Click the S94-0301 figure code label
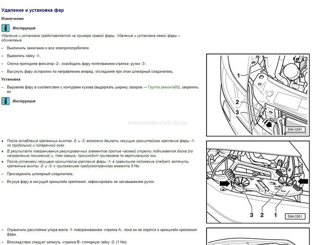The image size is (315, 245). click(x=295, y=216)
